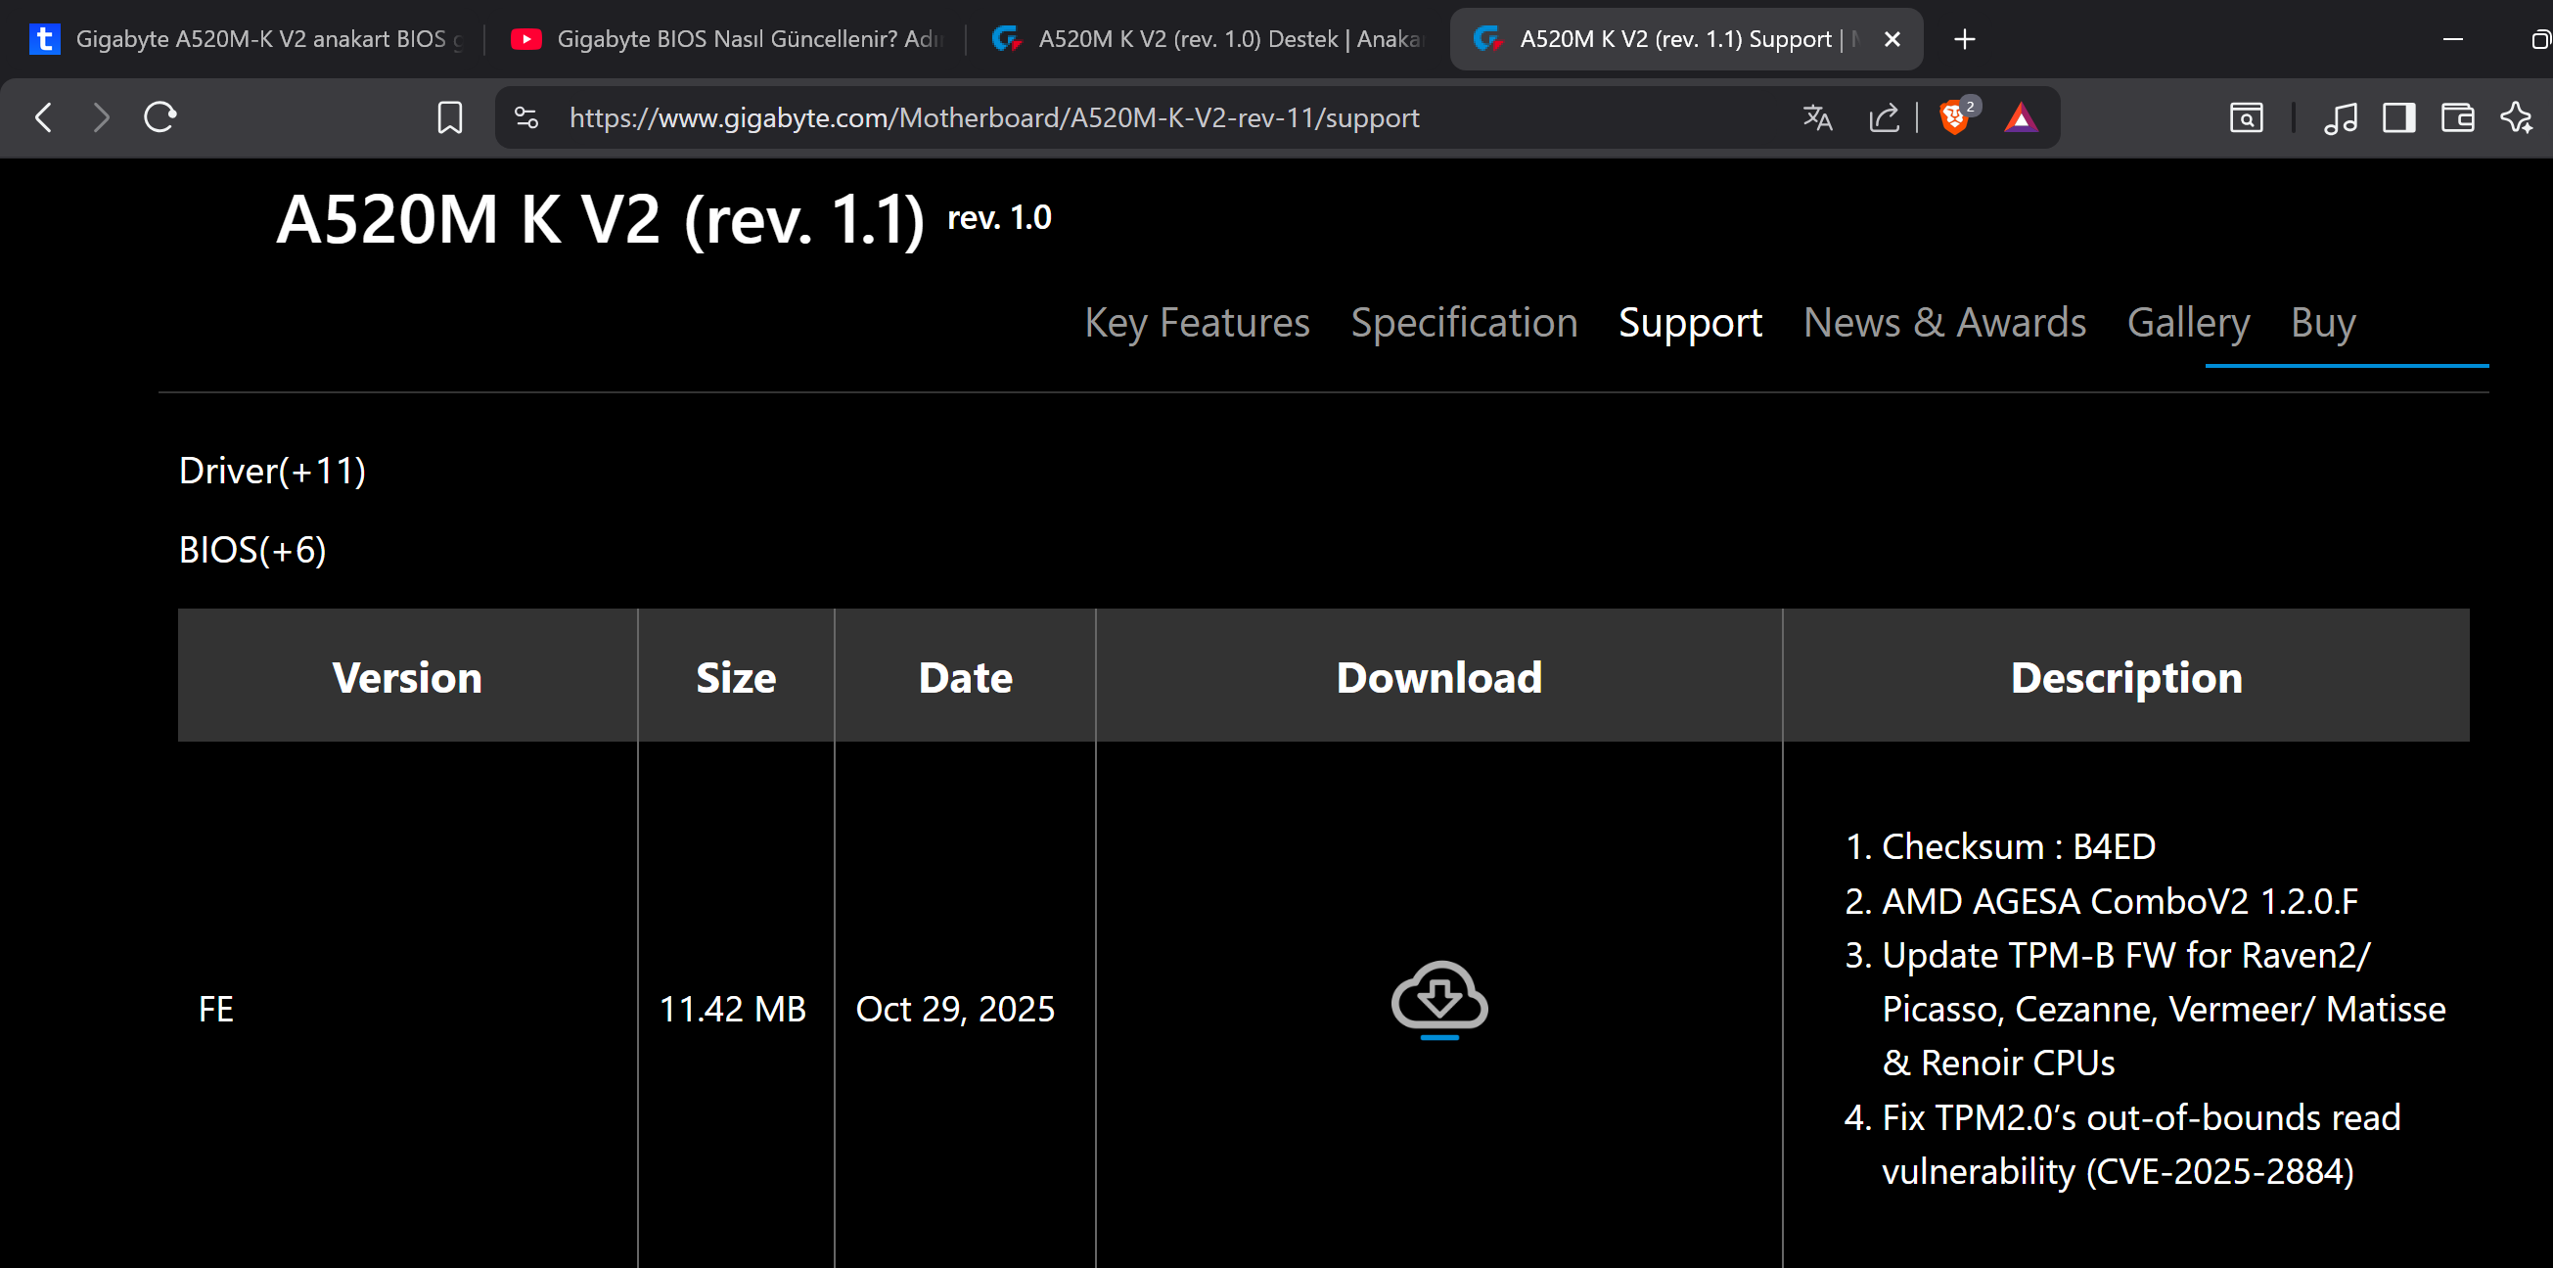Click the Version column header
2553x1268 pixels.
407,677
